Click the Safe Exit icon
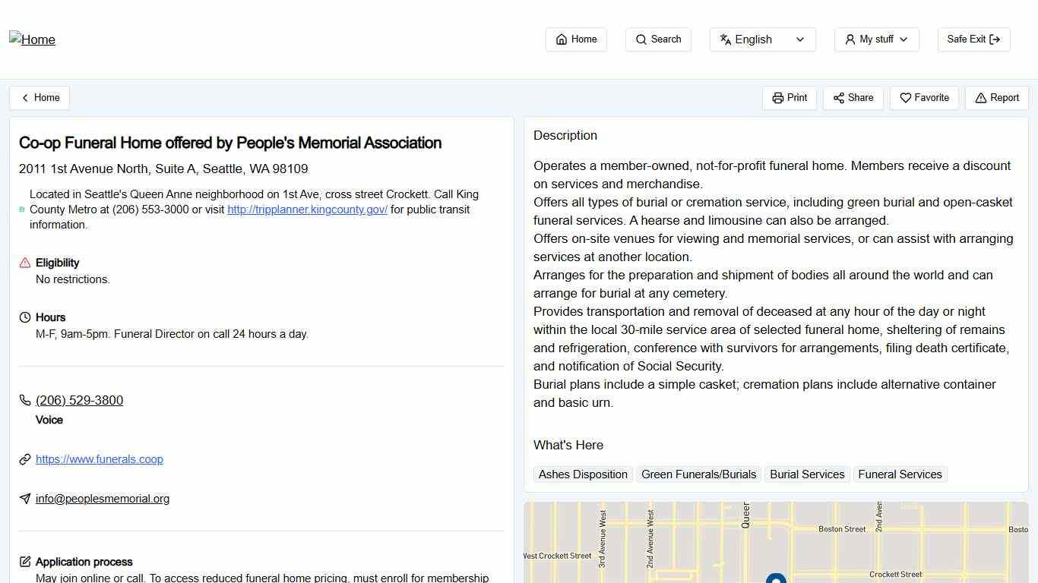1038x583 pixels. 996,39
